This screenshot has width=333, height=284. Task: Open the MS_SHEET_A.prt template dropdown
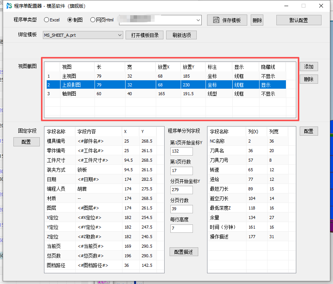[x=83, y=35]
